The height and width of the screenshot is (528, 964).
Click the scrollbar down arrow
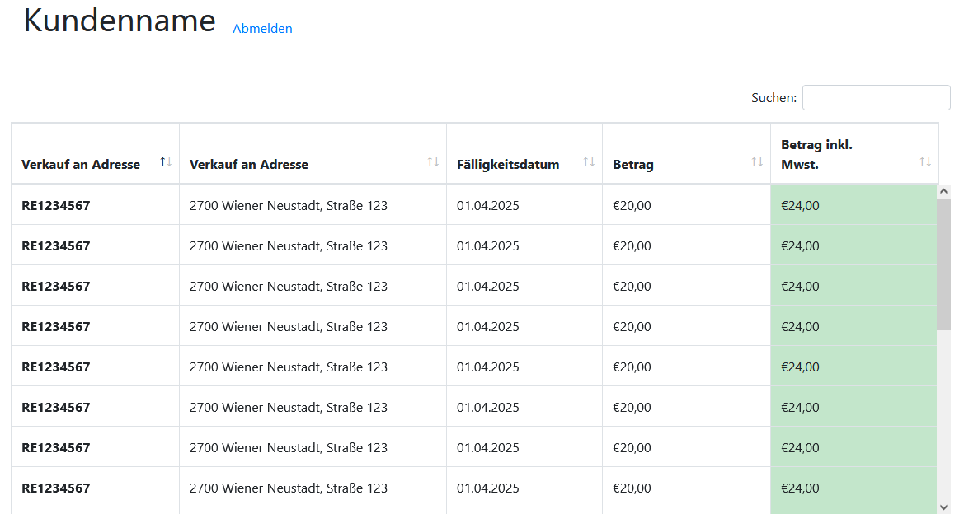(943, 505)
